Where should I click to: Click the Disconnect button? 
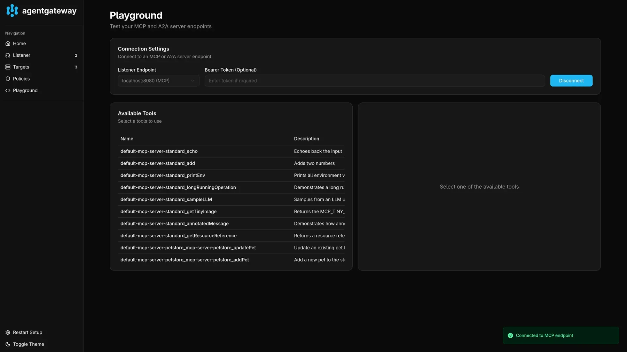(571, 81)
